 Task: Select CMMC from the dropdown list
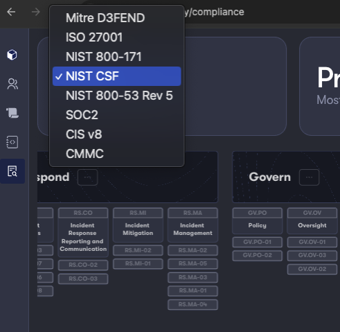pyautogui.click(x=117, y=154)
